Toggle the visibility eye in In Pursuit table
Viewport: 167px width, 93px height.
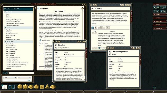point(96,28)
